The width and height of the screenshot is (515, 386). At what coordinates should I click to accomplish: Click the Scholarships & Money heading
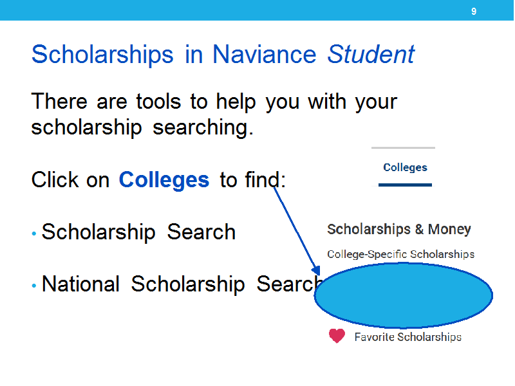pyautogui.click(x=398, y=229)
